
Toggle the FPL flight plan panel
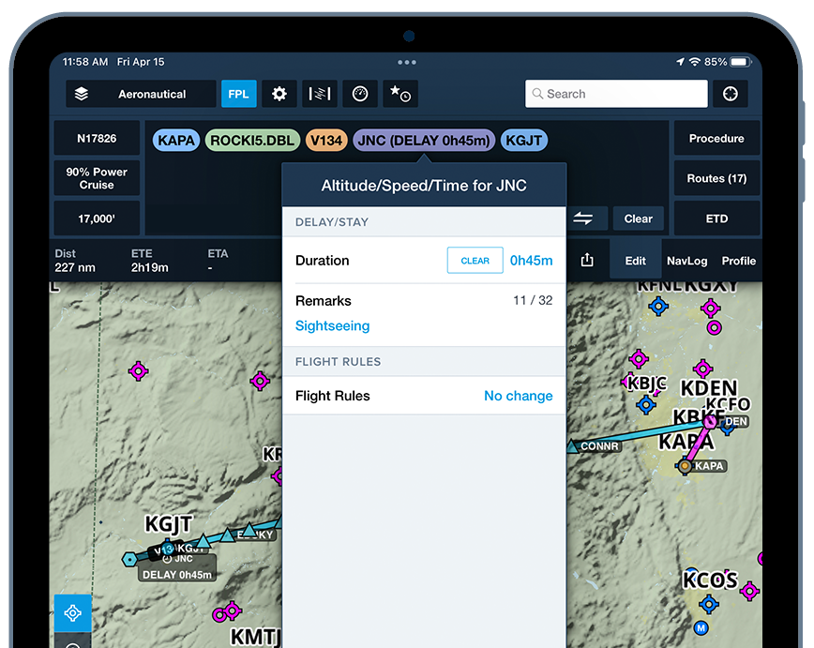pos(239,94)
